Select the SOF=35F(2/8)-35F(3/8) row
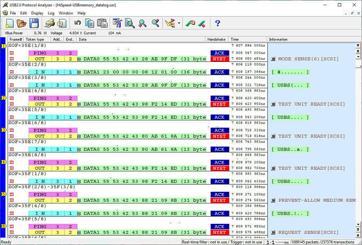Screen dimensions: 362x245 tap(138, 187)
